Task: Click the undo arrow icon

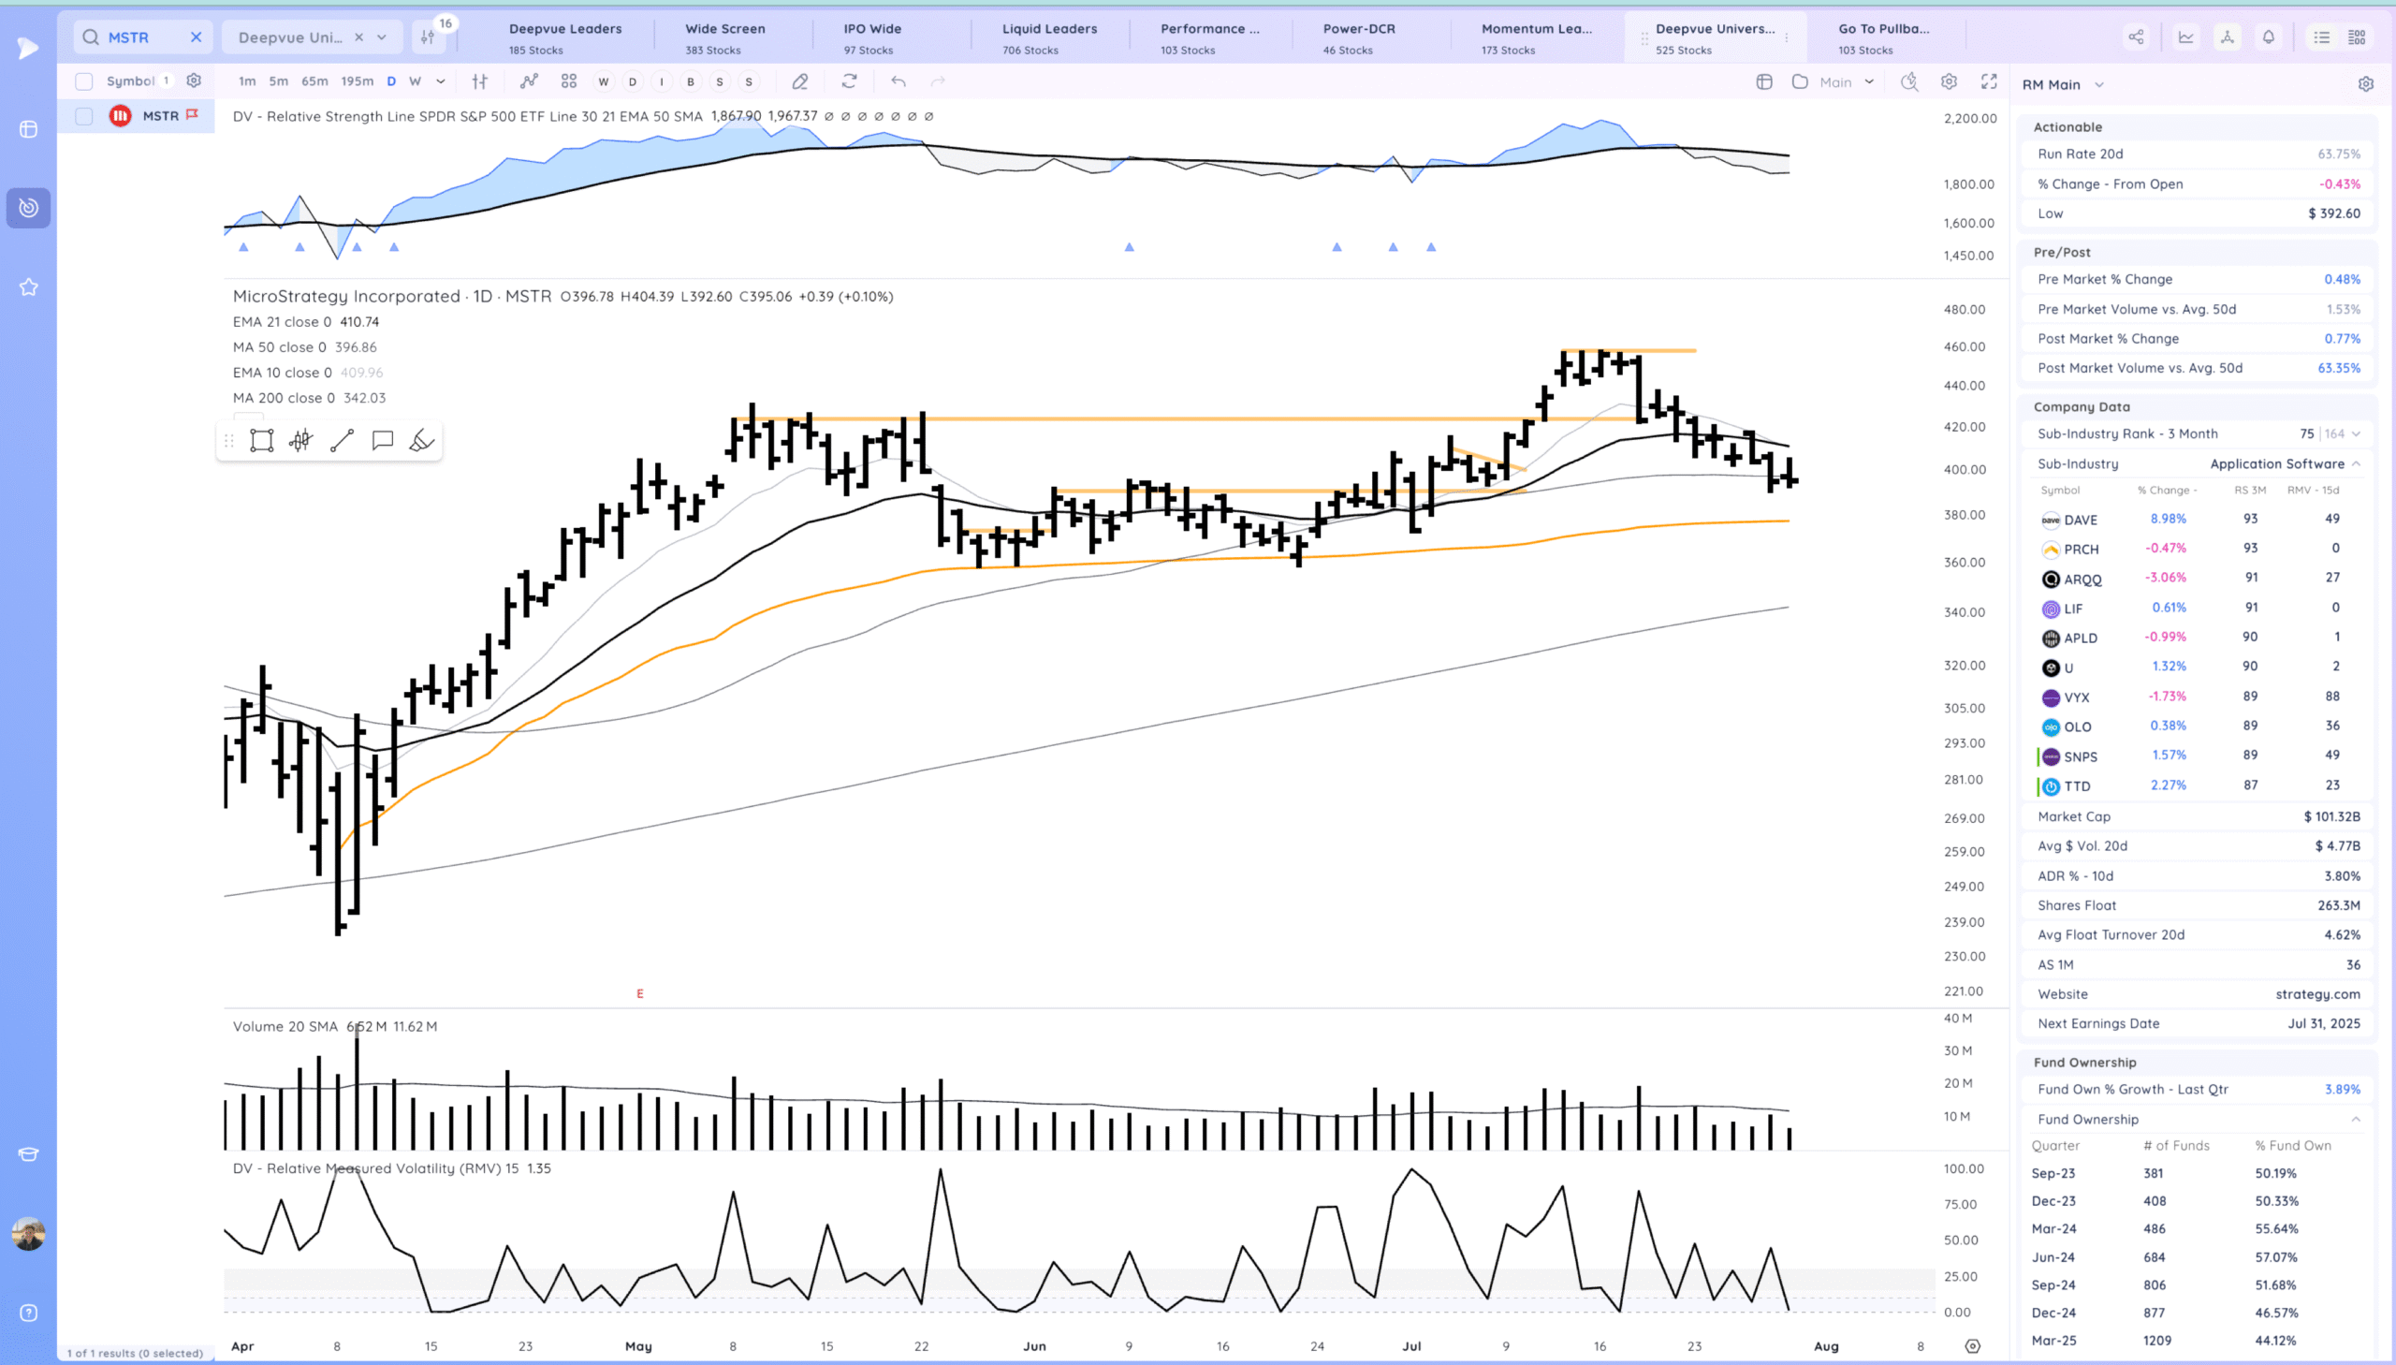Action: [x=898, y=81]
